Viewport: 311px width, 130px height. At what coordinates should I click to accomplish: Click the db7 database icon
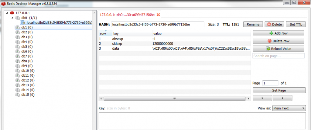[18, 56]
